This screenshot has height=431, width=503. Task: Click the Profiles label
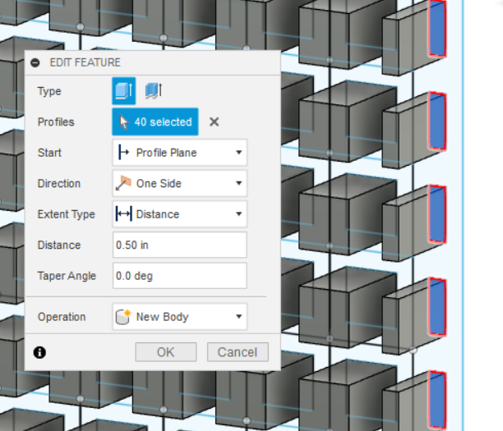[x=56, y=122]
